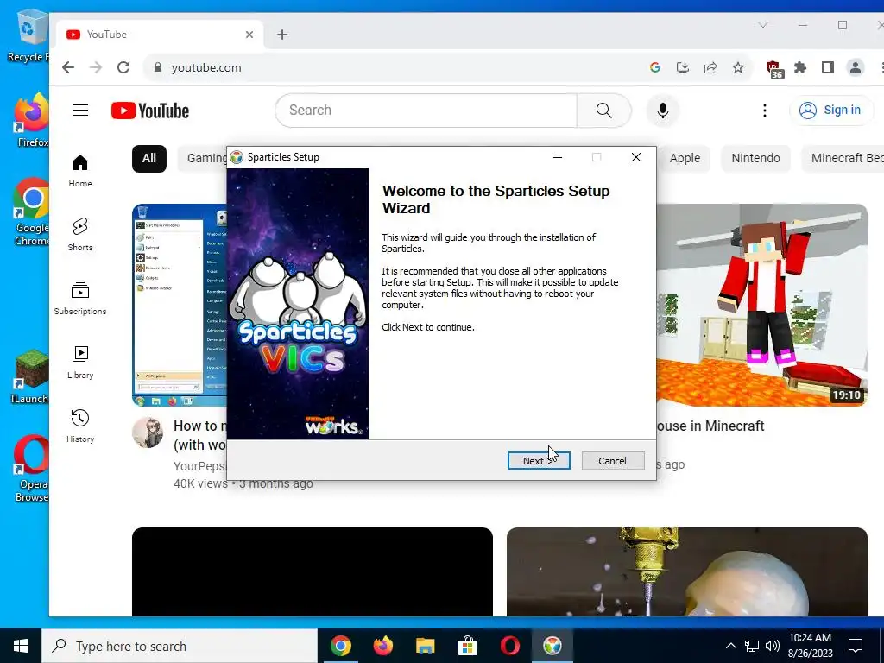Close the YouTube browser tab

point(249,35)
